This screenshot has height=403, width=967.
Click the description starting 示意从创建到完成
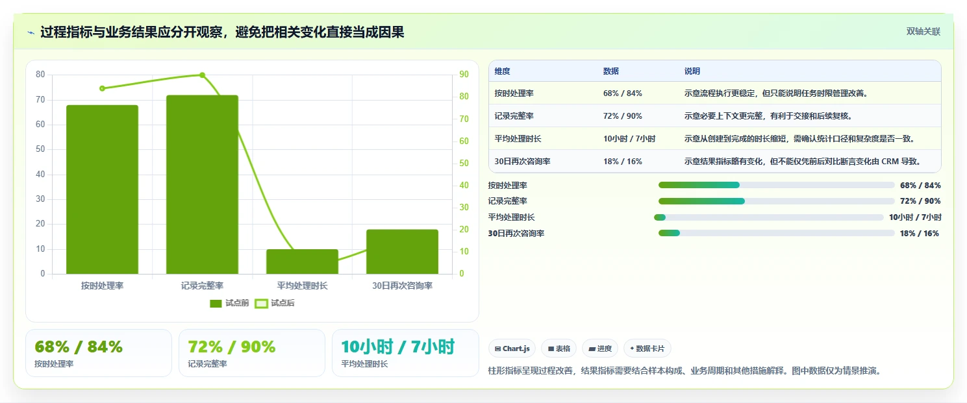799,139
